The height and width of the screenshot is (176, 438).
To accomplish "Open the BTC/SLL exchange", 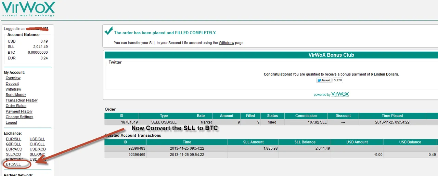I will click(x=13, y=164).
